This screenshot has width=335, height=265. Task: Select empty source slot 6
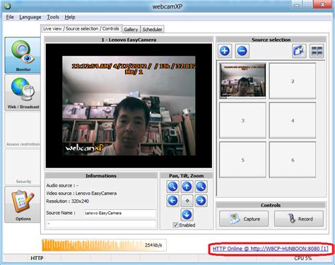[293, 160]
